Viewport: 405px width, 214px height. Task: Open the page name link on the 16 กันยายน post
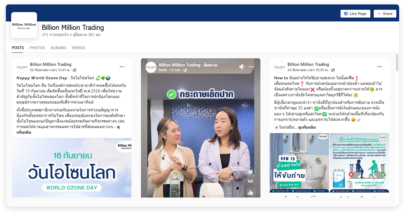[x=51, y=64]
